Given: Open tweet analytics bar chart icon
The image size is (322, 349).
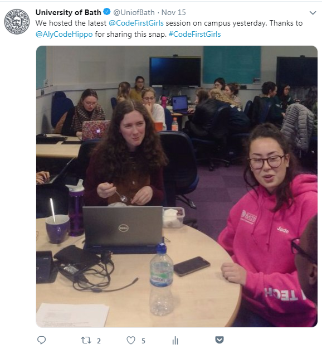Looking at the screenshot, I should point(175,340).
